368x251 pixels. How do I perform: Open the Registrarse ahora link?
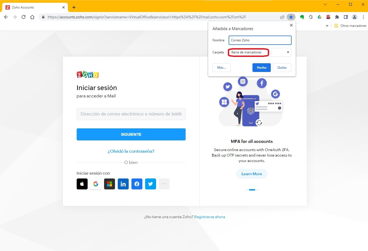pos(210,217)
